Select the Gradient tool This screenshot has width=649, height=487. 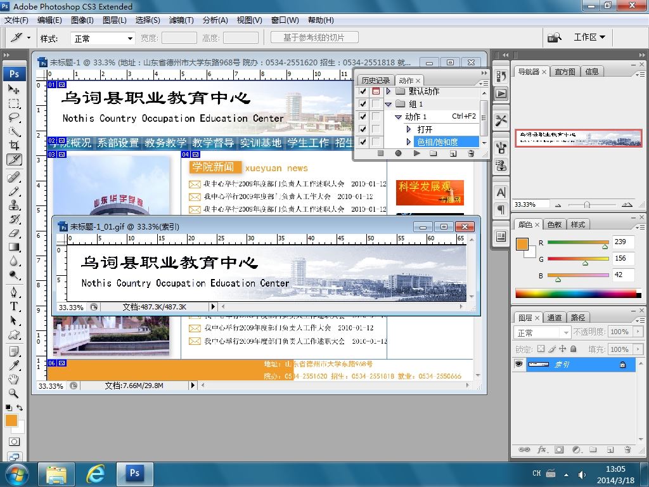click(14, 247)
